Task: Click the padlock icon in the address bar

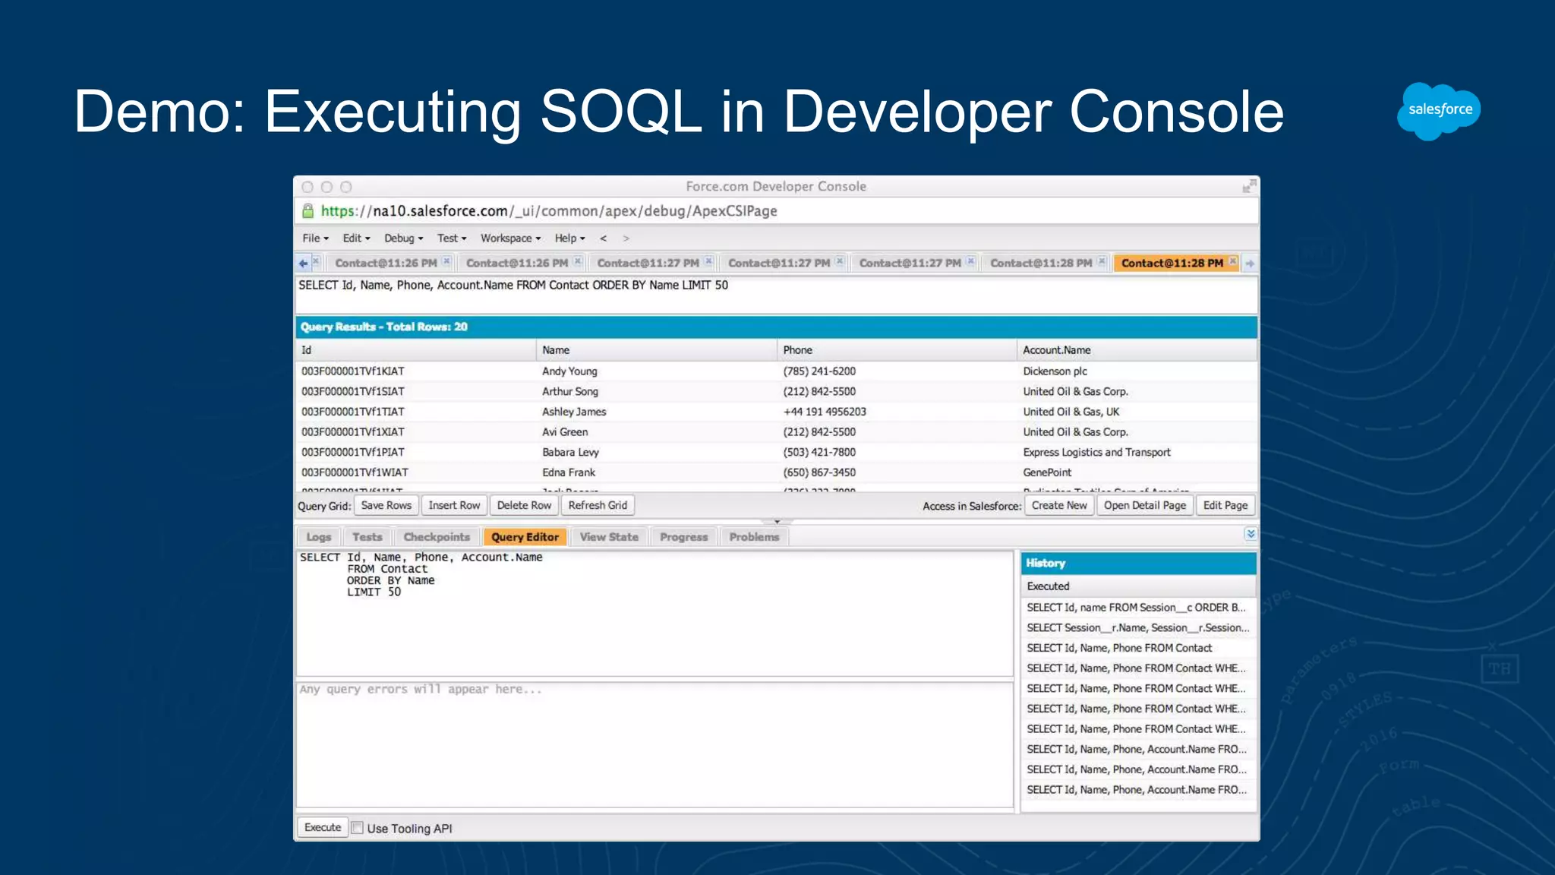Action: pyautogui.click(x=308, y=211)
